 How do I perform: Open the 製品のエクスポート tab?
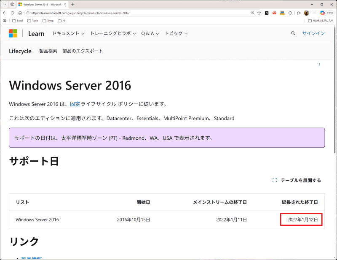(83, 51)
